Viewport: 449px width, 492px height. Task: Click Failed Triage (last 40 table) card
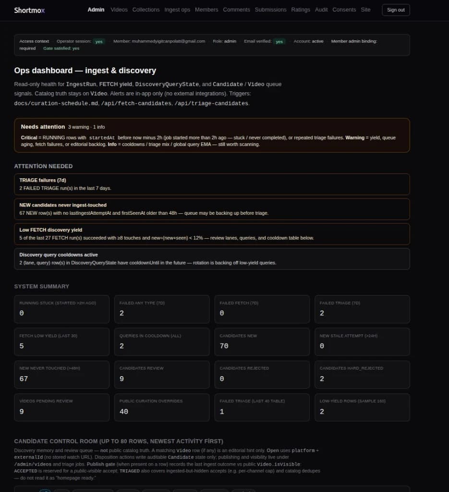(262, 407)
